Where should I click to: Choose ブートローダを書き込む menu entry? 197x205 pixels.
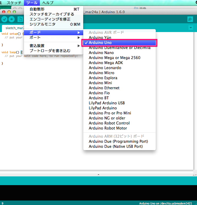53,51
